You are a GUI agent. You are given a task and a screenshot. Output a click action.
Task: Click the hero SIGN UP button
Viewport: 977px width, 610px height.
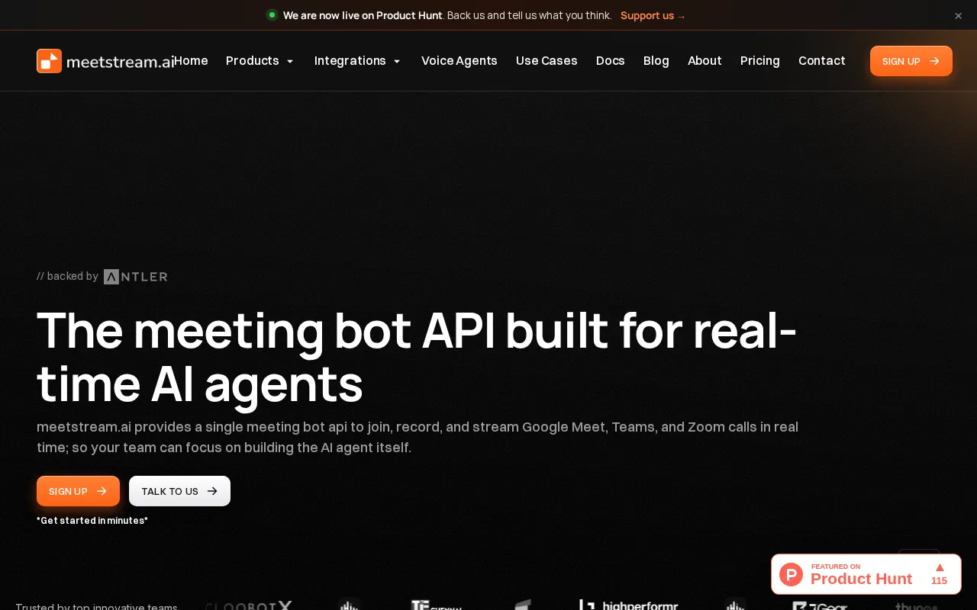click(x=78, y=491)
